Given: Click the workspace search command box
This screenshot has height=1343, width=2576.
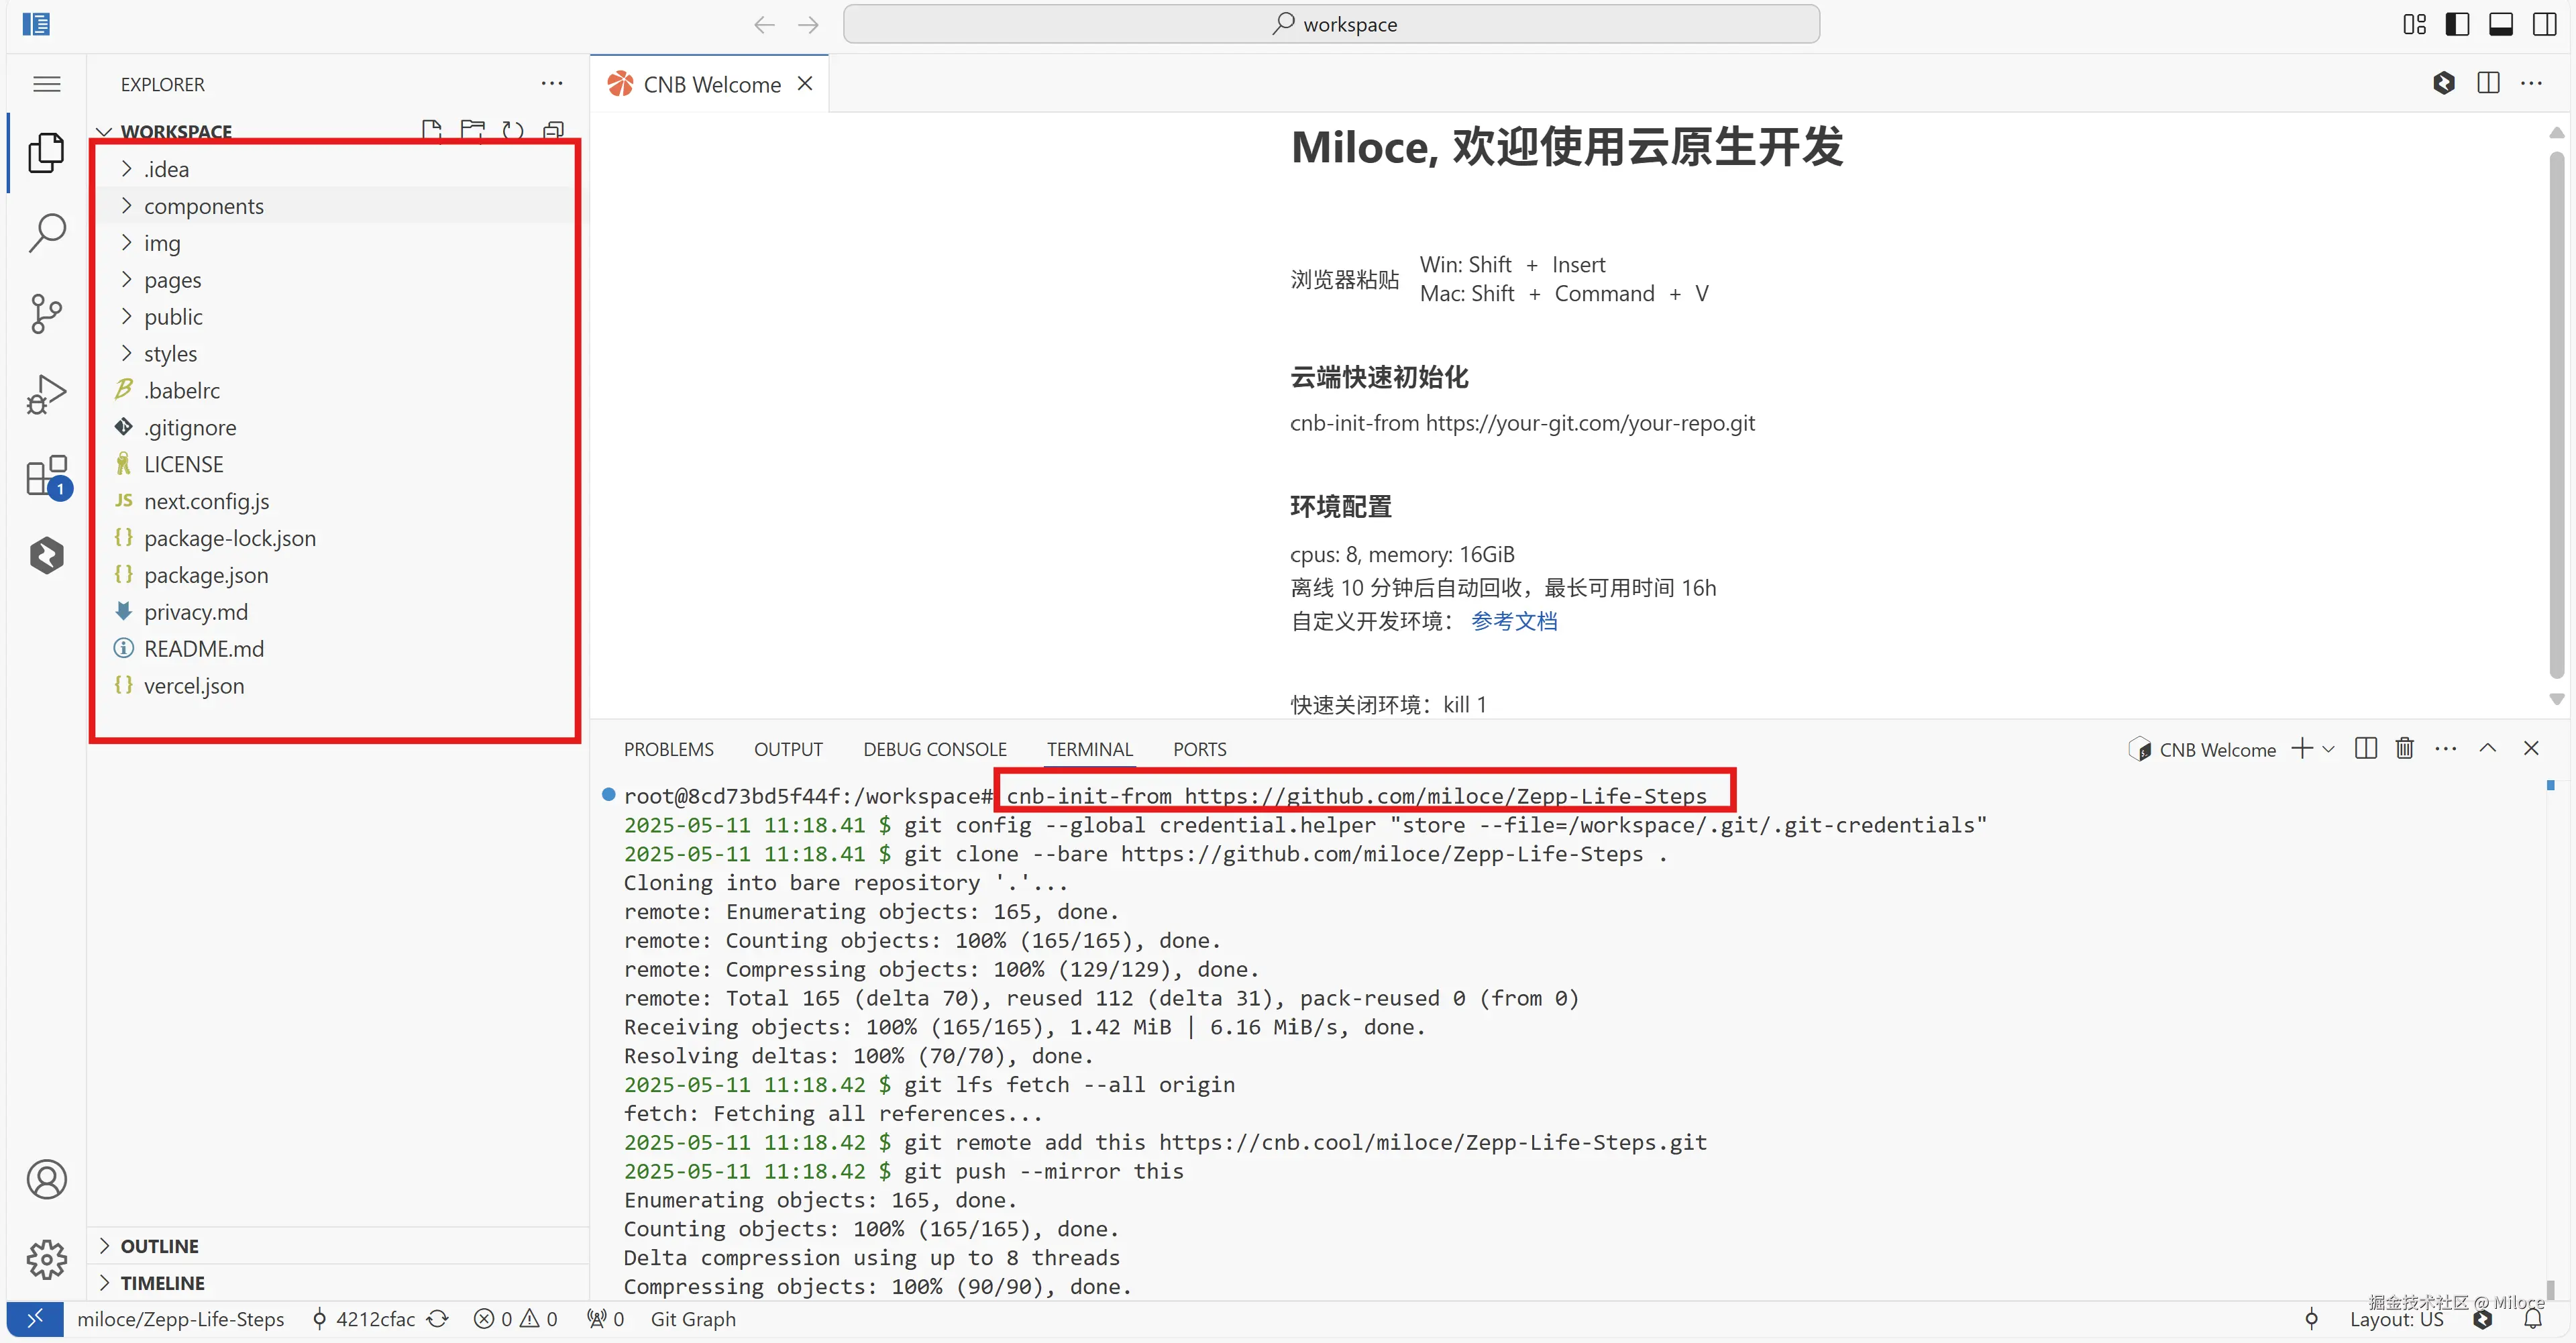Looking at the screenshot, I should [x=1331, y=24].
